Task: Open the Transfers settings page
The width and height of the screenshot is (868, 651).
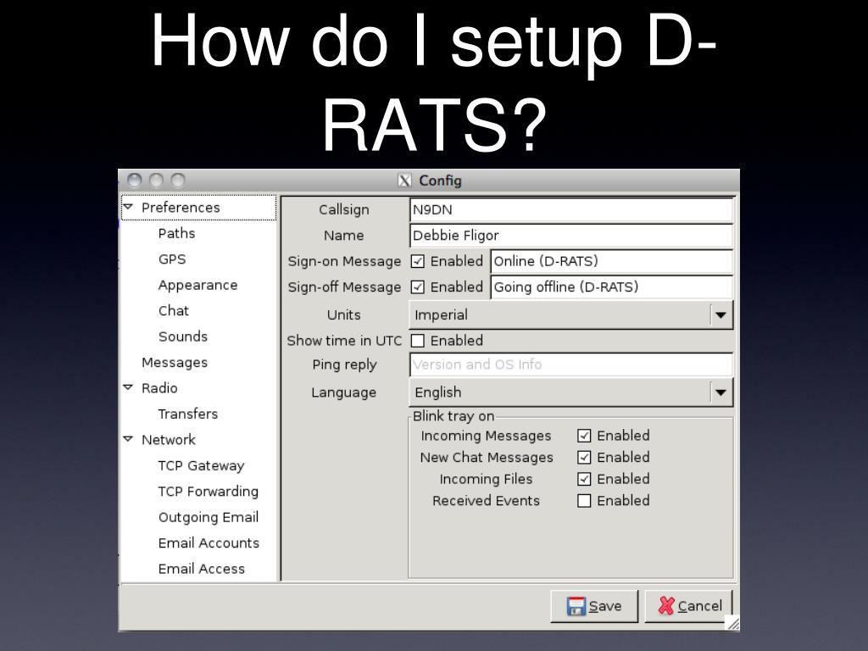Action: tap(187, 414)
